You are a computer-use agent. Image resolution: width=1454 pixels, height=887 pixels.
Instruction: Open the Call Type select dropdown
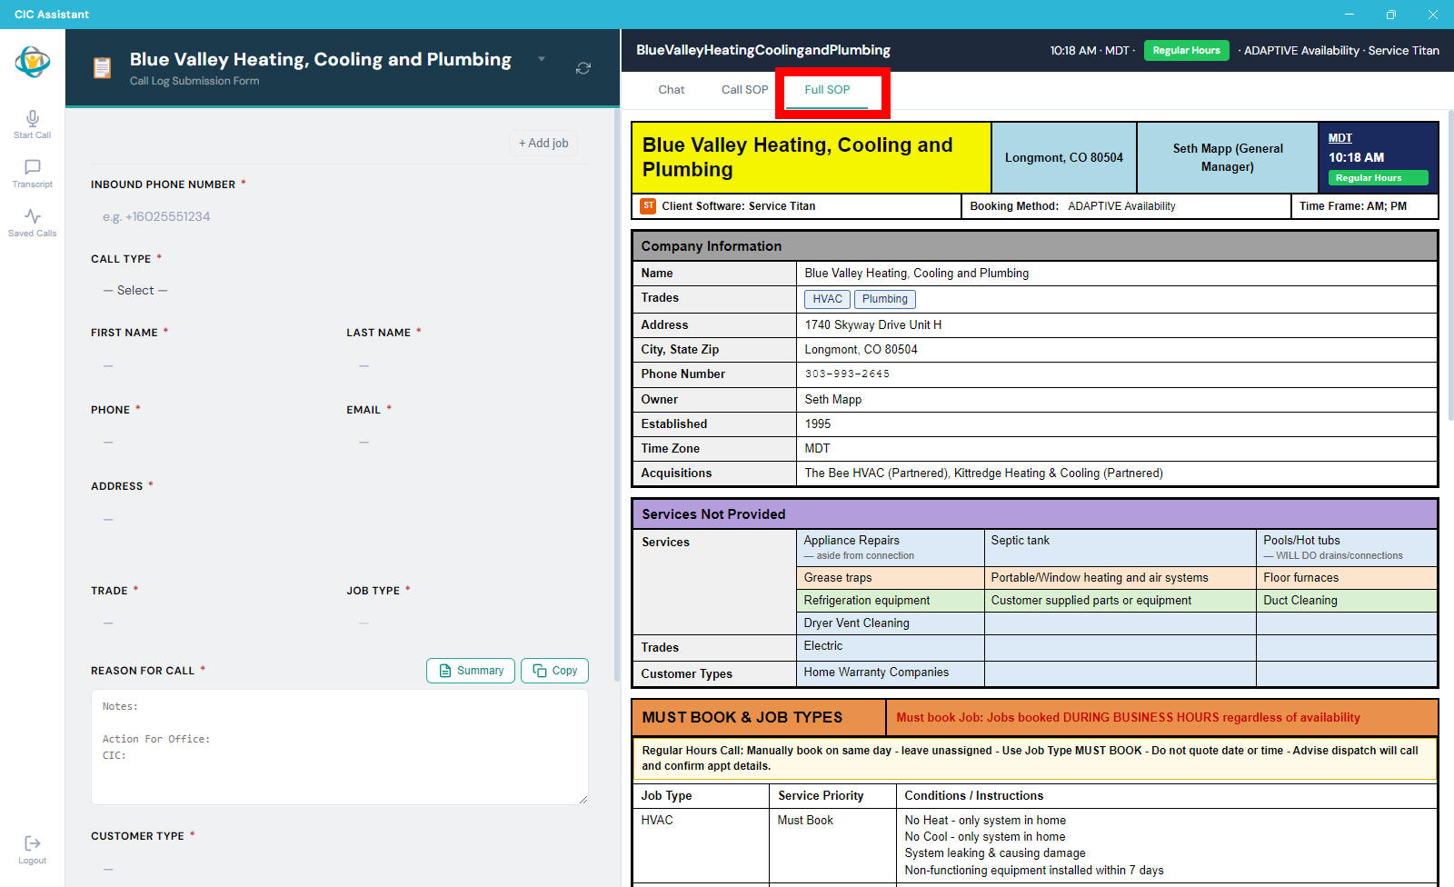click(x=339, y=291)
